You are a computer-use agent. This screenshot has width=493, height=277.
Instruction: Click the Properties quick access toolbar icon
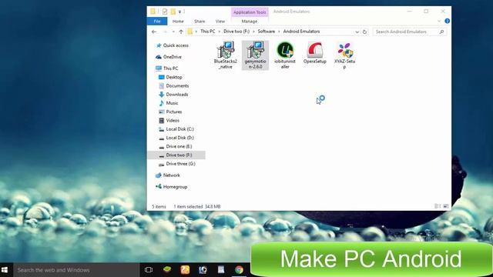point(165,12)
